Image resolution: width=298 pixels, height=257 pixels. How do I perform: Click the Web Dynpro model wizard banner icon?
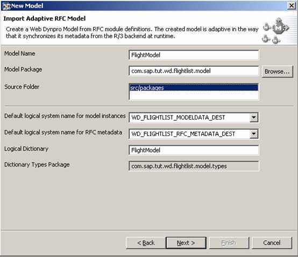coord(276,31)
